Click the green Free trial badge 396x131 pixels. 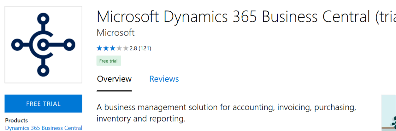point(108,61)
